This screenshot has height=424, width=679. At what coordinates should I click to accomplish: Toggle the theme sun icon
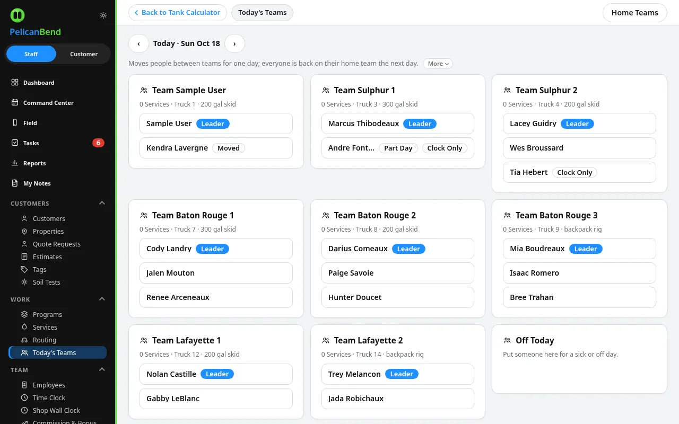click(103, 15)
